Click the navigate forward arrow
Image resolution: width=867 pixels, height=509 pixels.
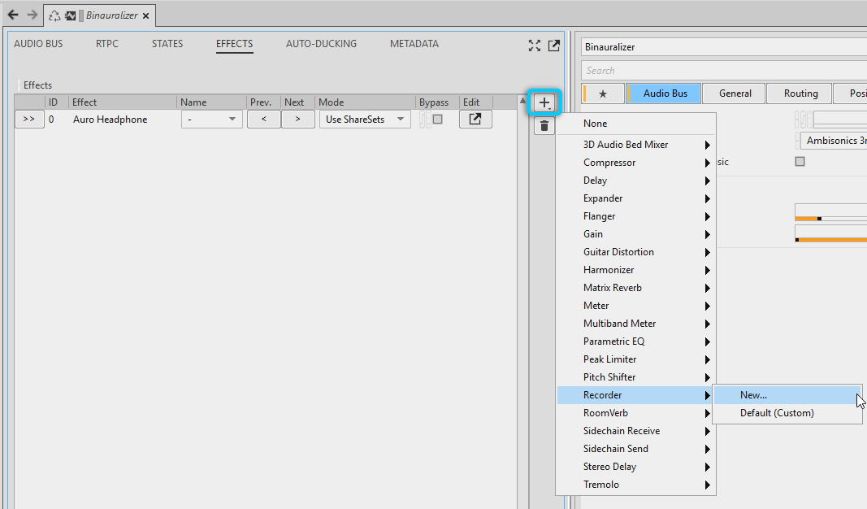click(32, 15)
